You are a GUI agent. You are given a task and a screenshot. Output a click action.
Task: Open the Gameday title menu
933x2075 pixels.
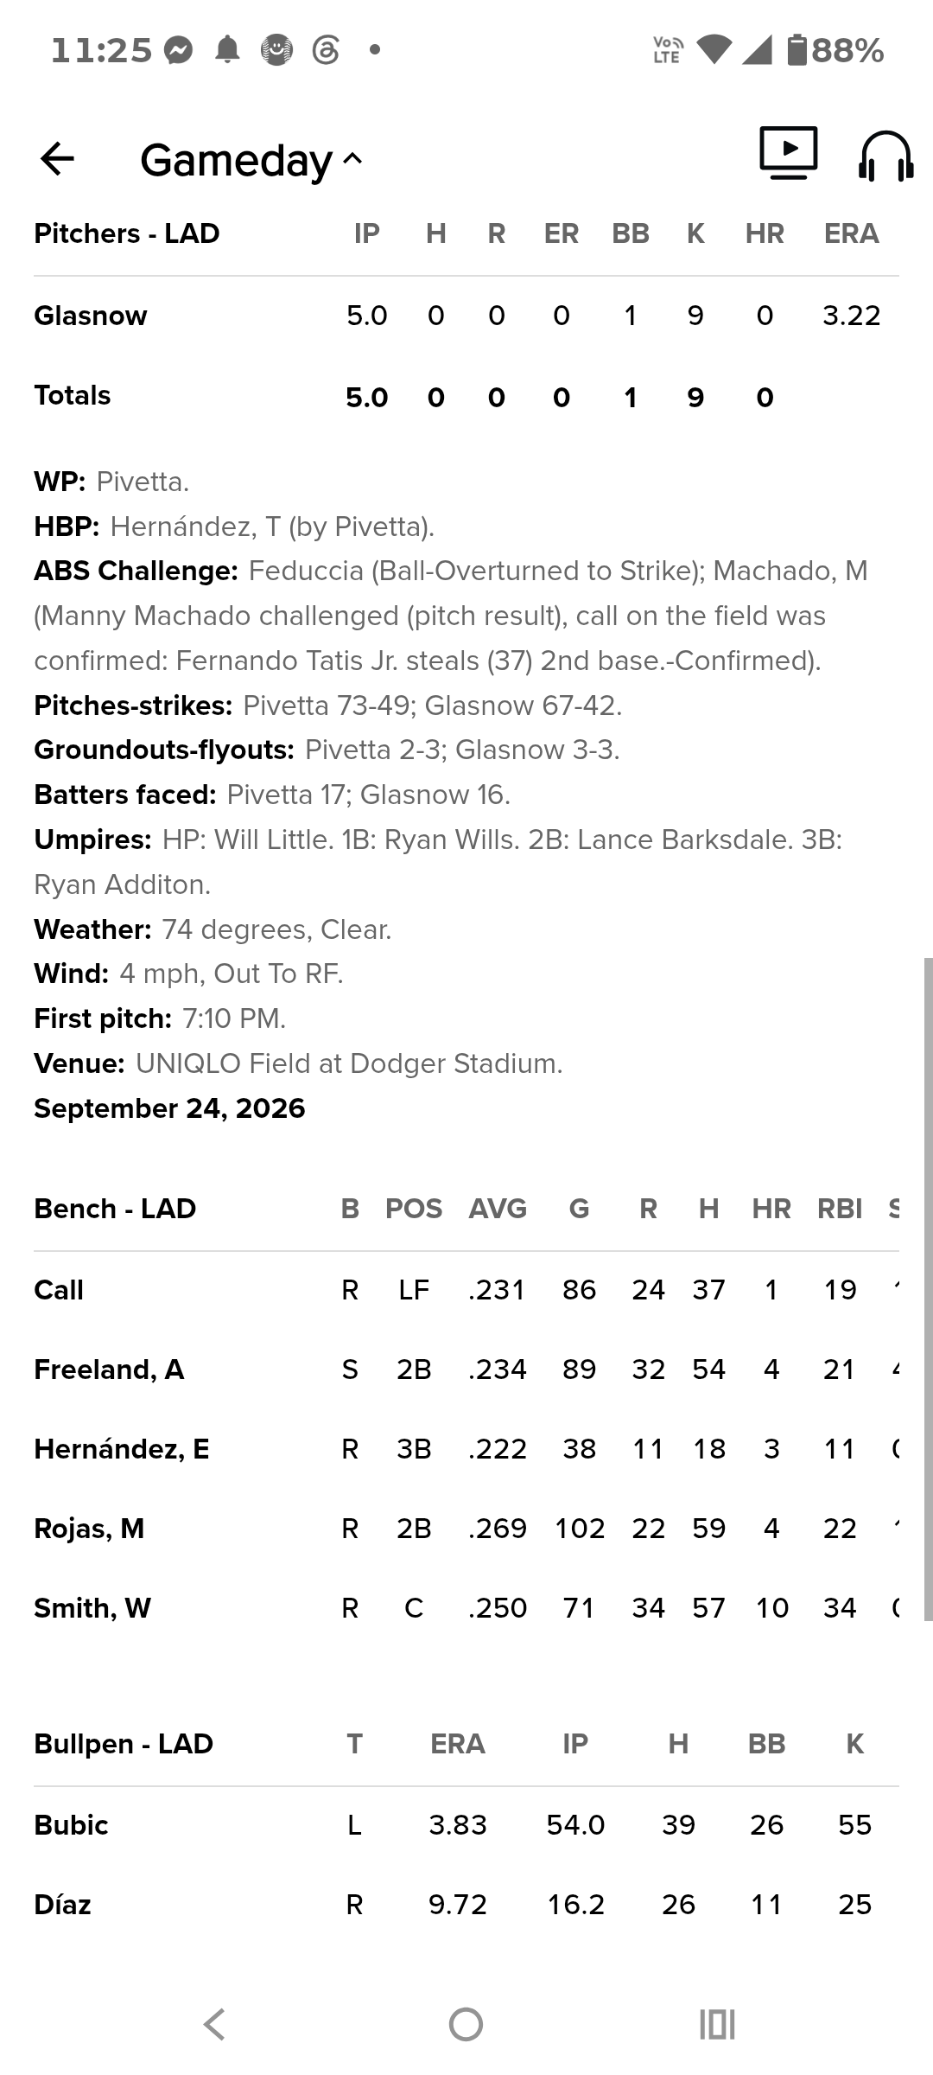click(x=236, y=160)
